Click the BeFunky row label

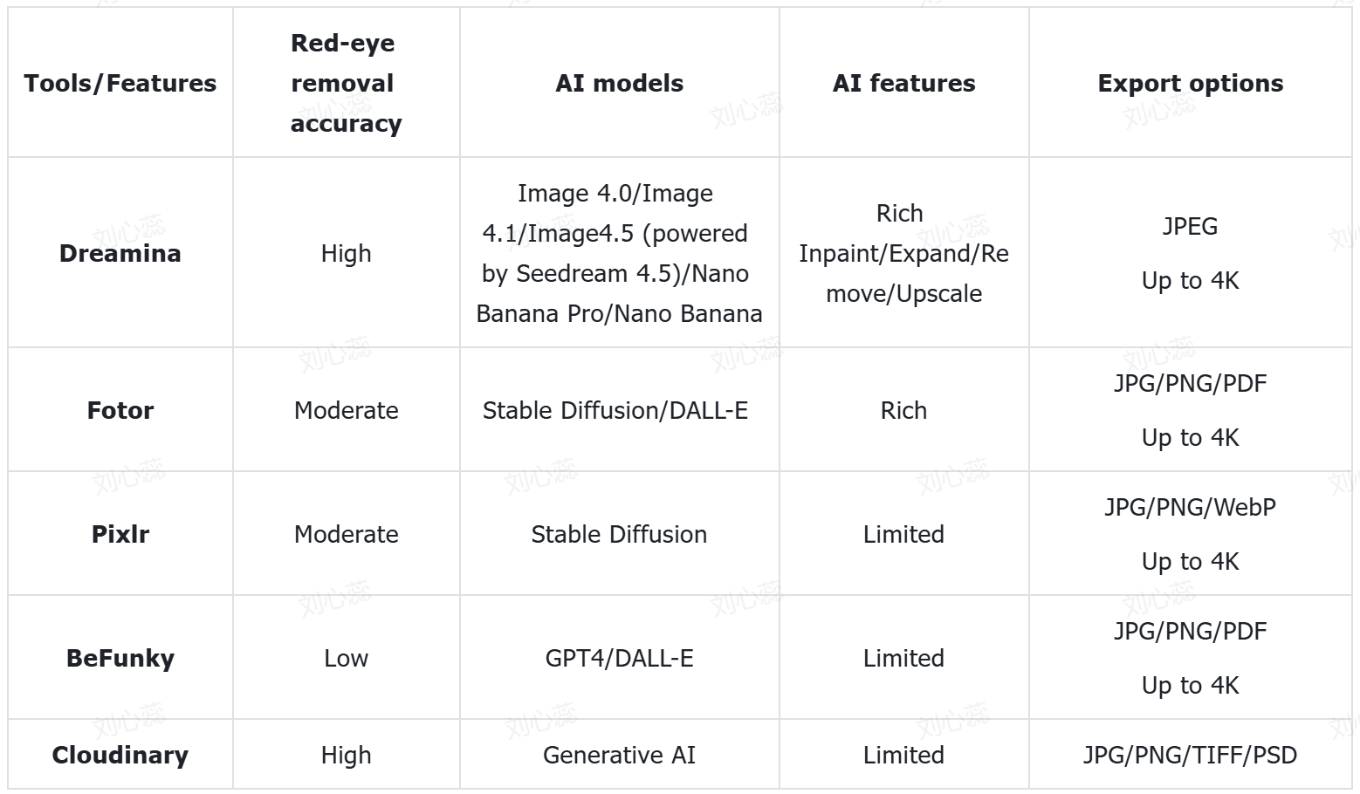click(120, 658)
